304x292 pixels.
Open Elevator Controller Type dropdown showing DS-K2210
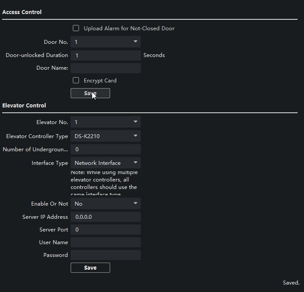click(105, 136)
